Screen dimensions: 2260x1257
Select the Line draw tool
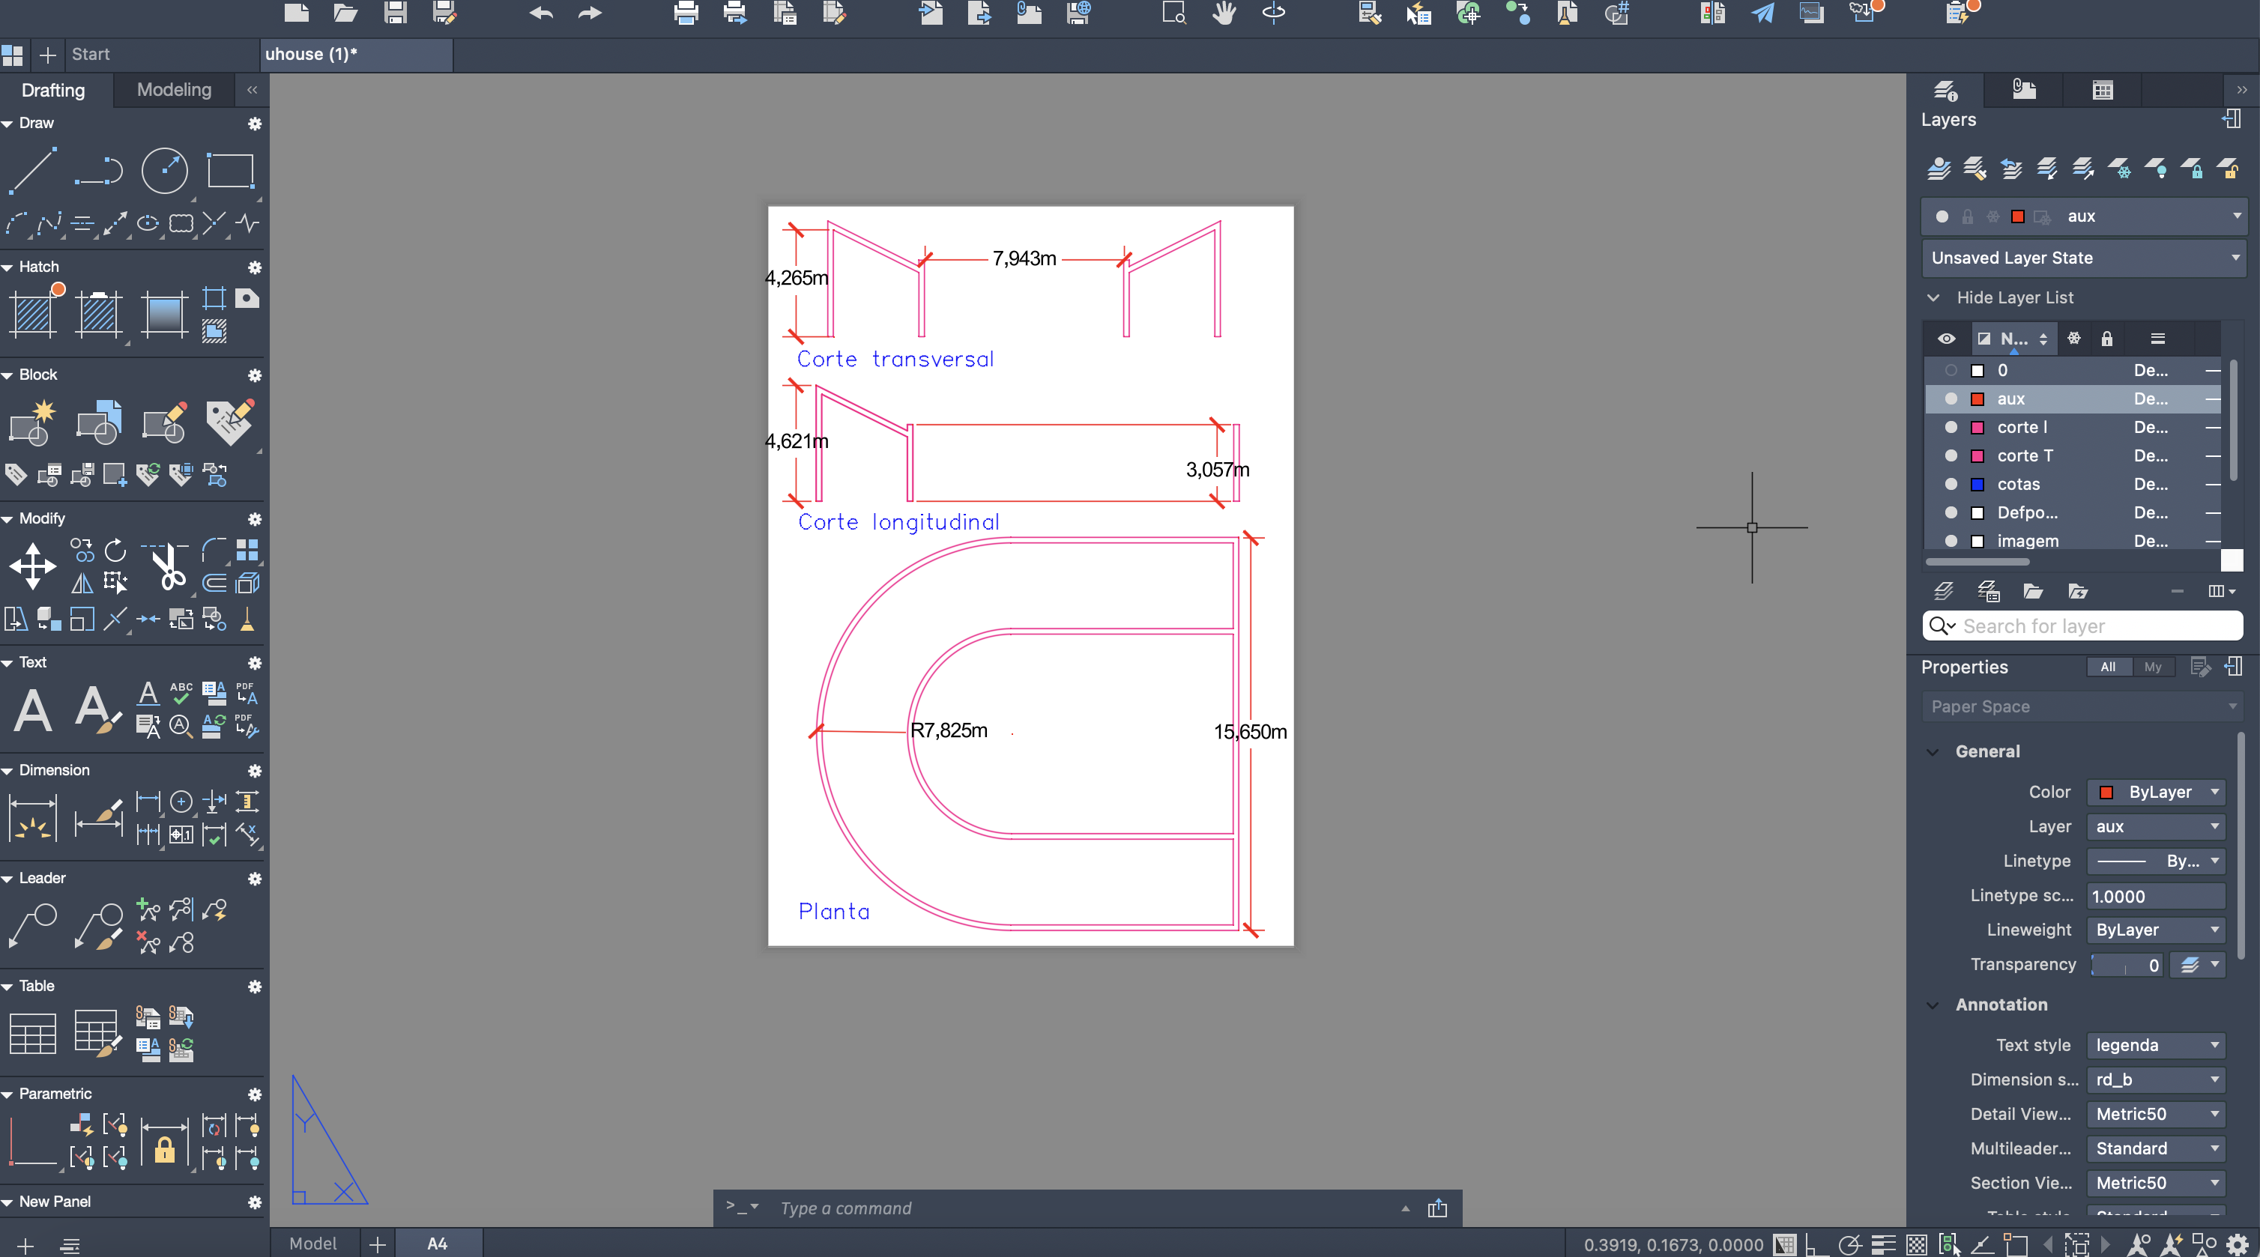click(x=32, y=170)
